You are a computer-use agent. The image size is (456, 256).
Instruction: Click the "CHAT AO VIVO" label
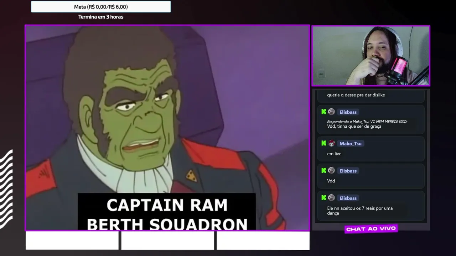371,229
